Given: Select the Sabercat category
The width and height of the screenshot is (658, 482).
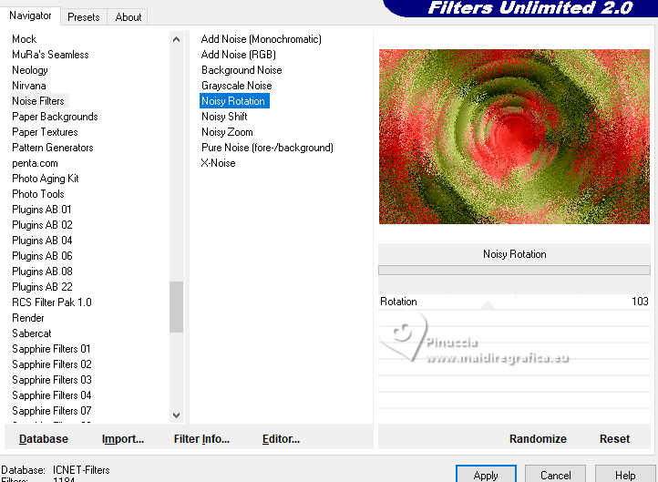Looking at the screenshot, I should (x=32, y=333).
